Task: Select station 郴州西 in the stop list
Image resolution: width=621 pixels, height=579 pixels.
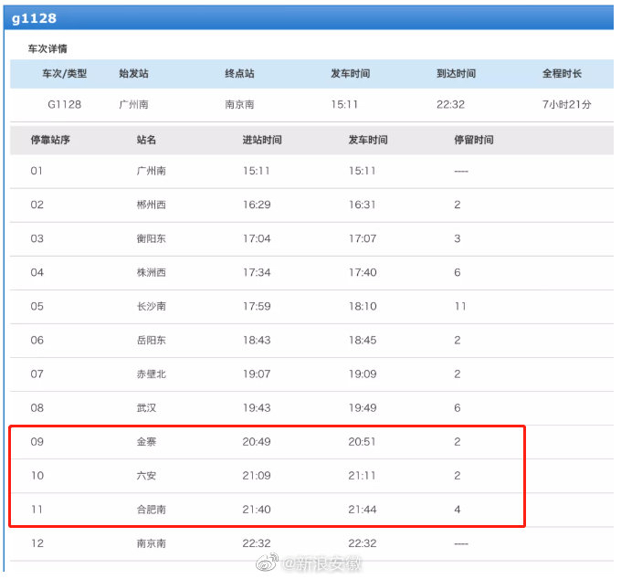Action: [x=151, y=205]
